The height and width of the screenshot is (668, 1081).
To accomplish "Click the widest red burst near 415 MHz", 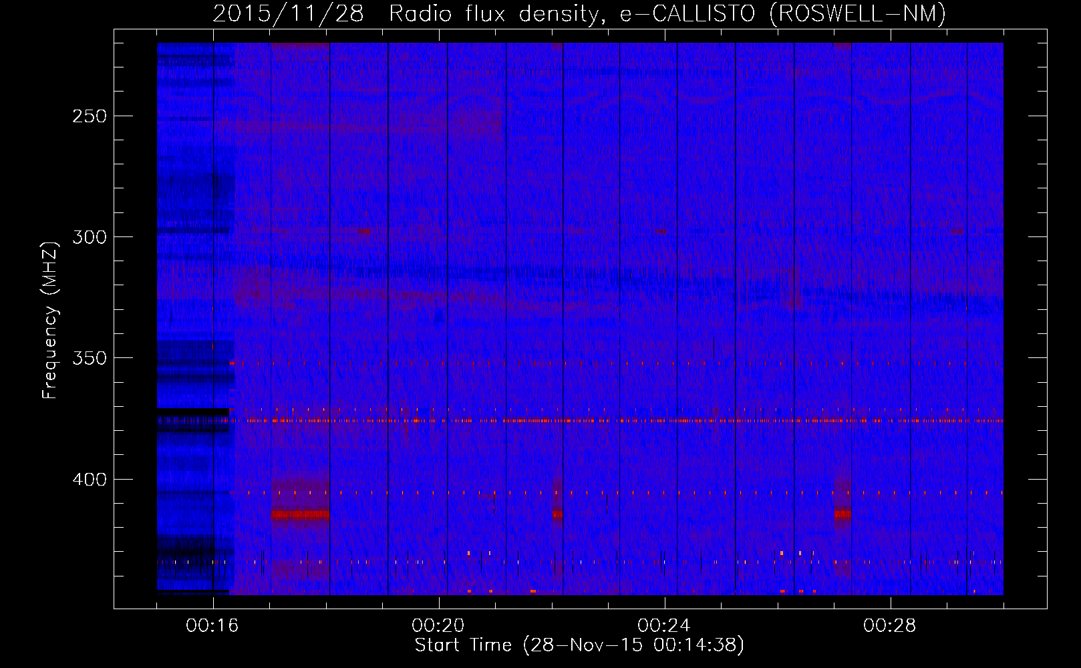I will pos(300,514).
